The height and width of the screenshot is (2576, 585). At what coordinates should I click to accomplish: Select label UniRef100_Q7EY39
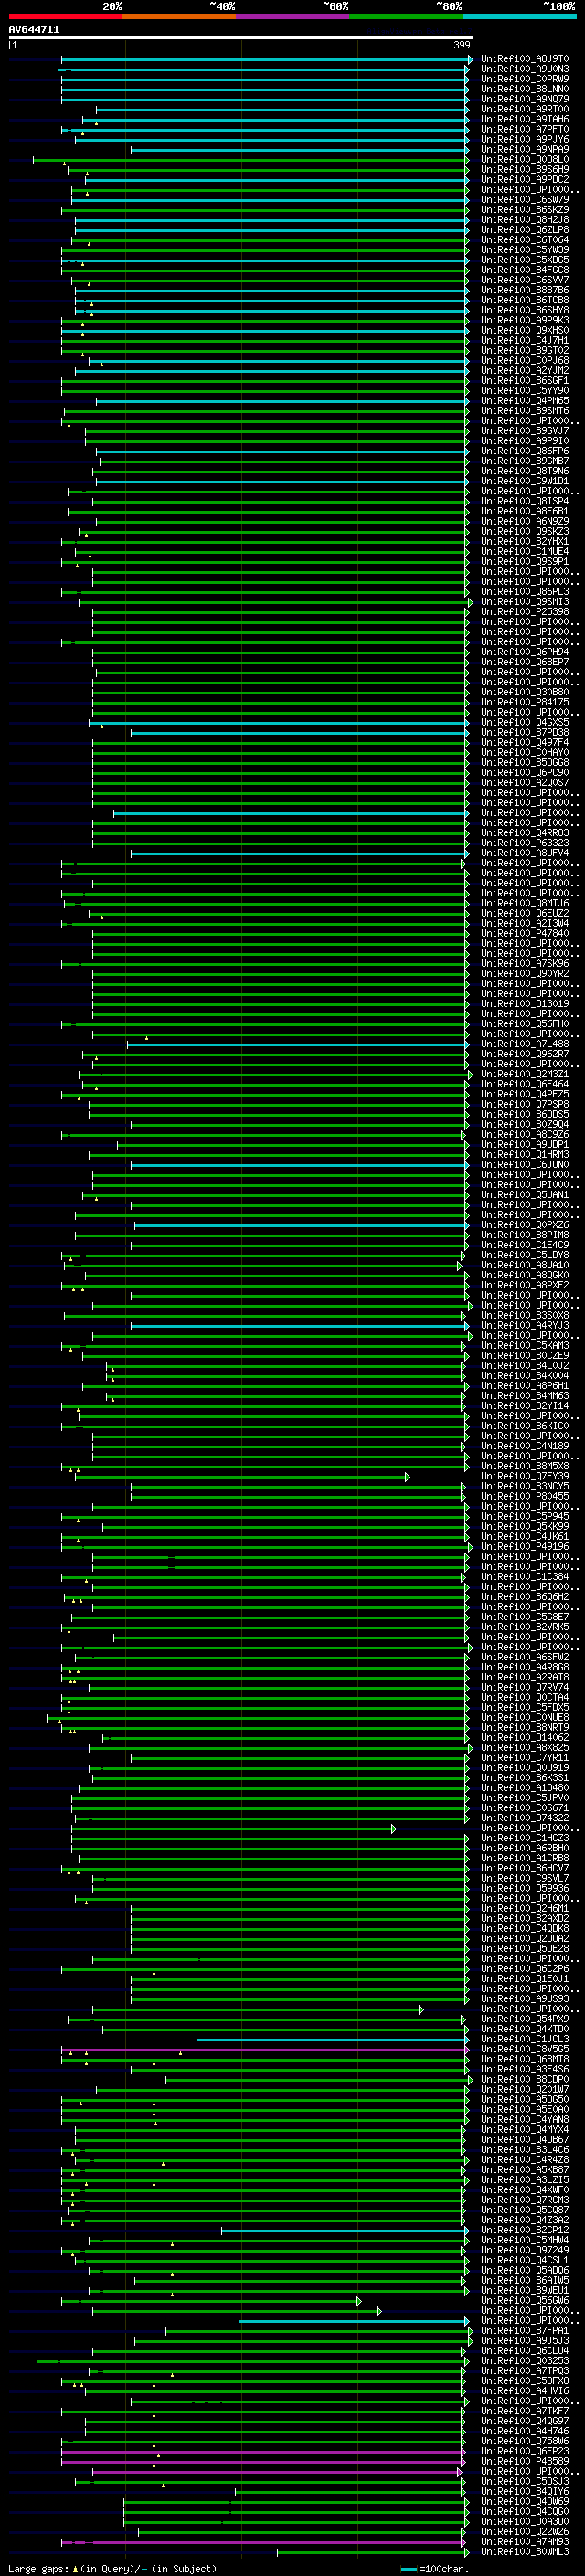[x=525, y=1476]
